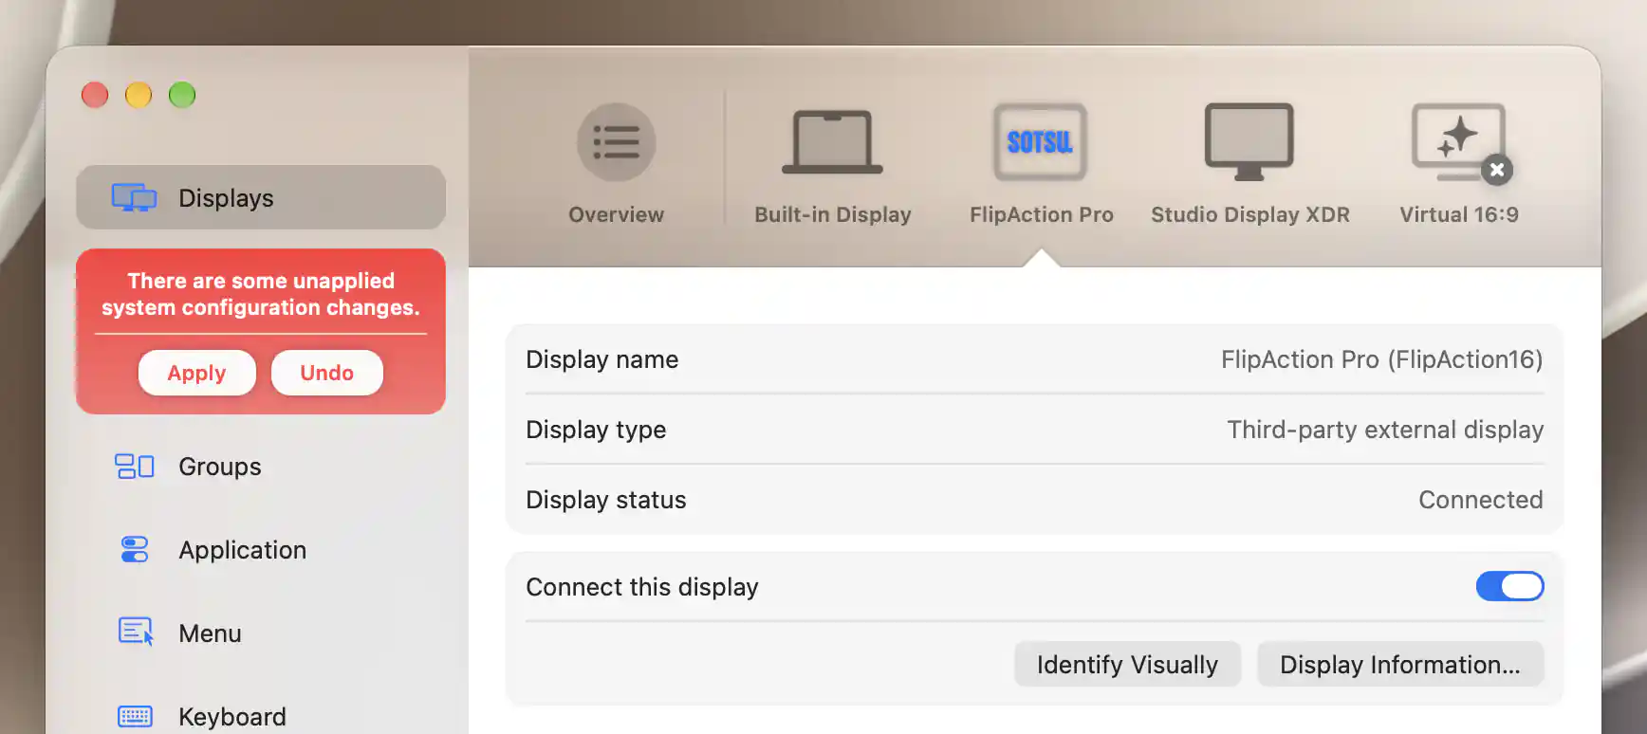Select the Built-in Display laptop icon
The image size is (1647, 734).
pos(832,142)
